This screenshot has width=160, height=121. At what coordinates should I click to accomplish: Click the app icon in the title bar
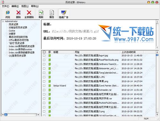(3, 2)
